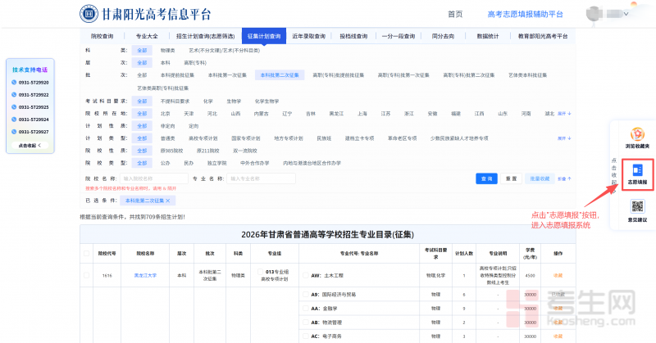This screenshot has width=656, height=343.
Task: Remove the 本科批第二次征集 condition chip via X
Action: coord(168,201)
